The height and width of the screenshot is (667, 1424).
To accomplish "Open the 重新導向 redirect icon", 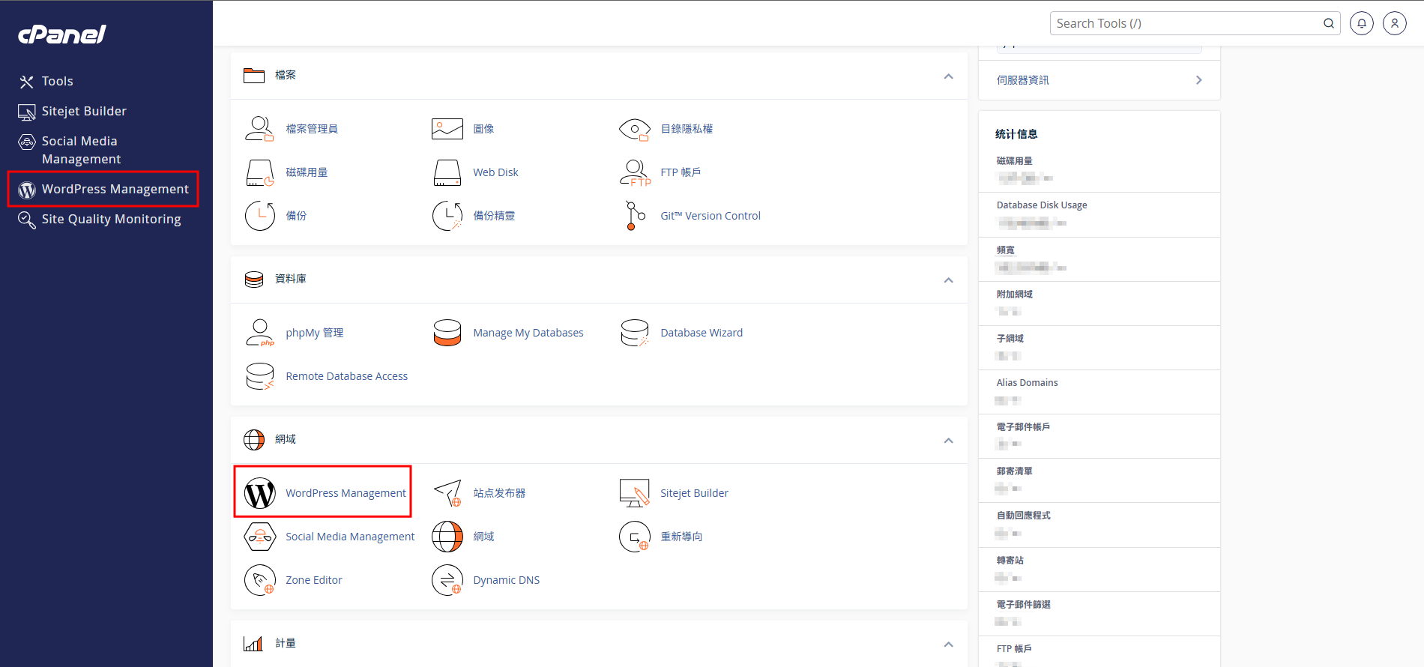I will 634,537.
